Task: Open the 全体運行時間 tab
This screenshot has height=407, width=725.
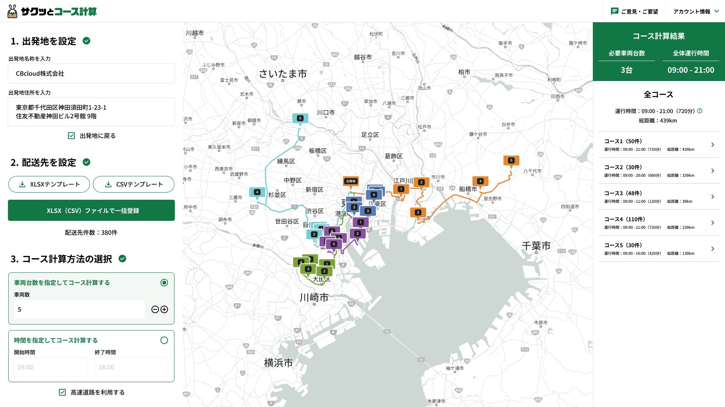Action: tap(691, 53)
